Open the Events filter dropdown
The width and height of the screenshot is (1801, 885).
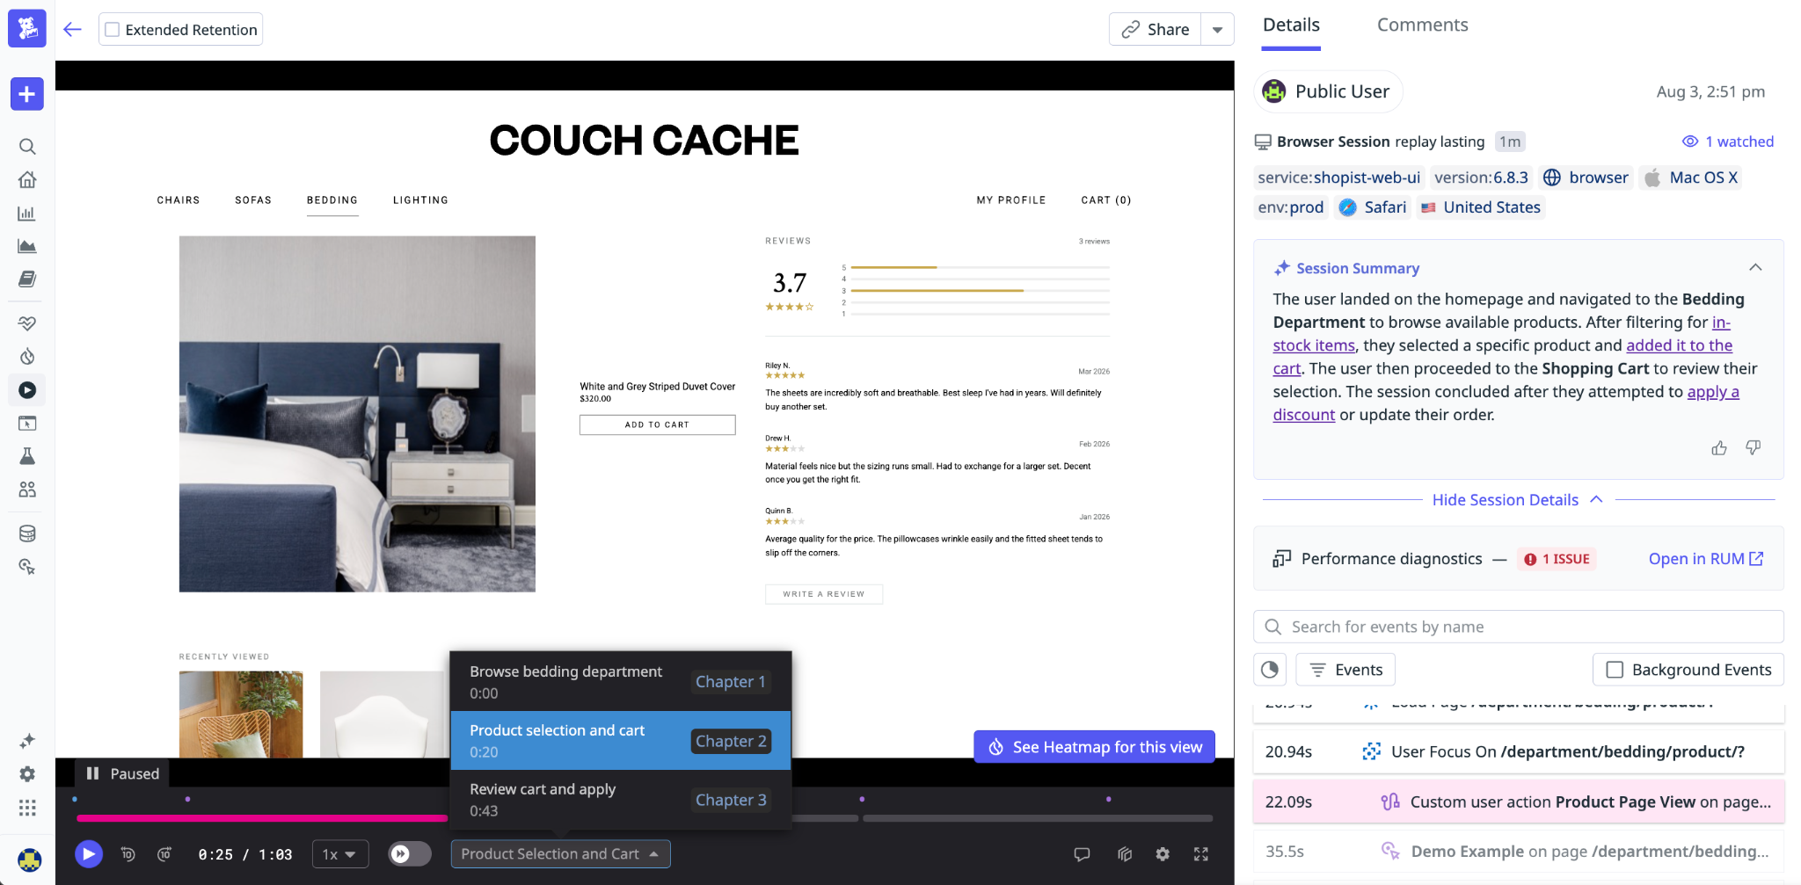(x=1346, y=670)
